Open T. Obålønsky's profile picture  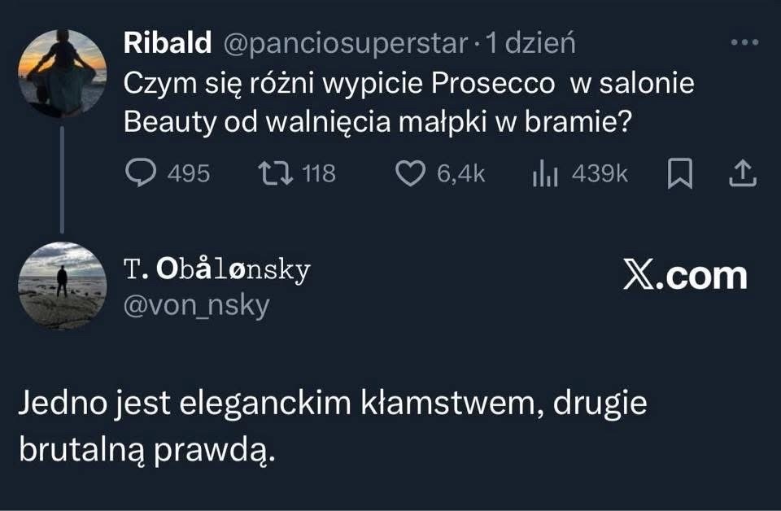pyautogui.click(x=62, y=286)
